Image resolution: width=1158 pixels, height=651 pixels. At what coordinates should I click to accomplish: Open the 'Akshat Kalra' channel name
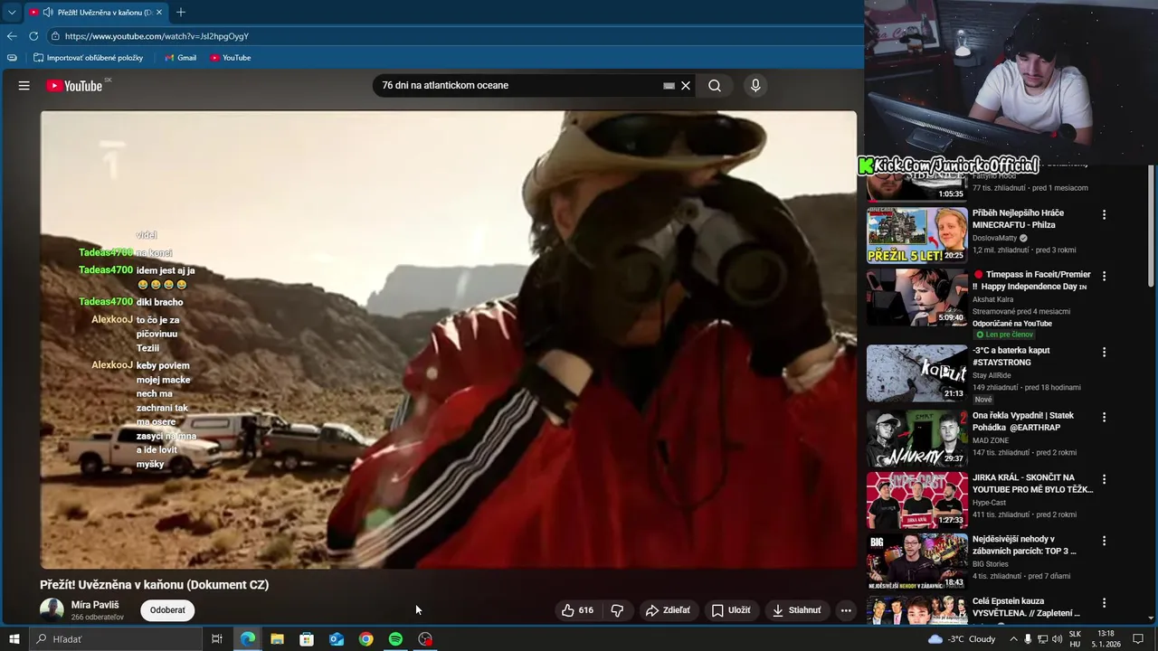pos(992,299)
